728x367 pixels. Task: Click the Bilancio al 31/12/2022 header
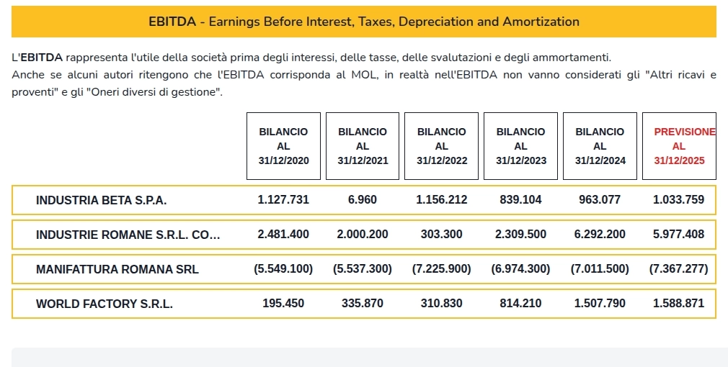tap(442, 146)
